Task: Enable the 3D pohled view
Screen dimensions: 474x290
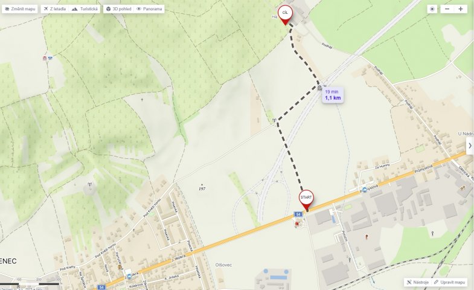Action: coord(118,9)
